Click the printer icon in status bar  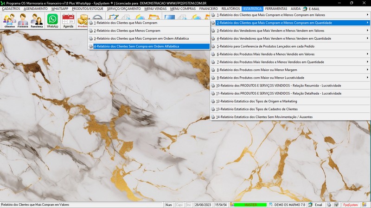328,204
